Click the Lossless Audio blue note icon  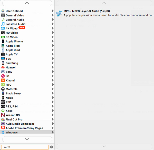tap(3, 24)
